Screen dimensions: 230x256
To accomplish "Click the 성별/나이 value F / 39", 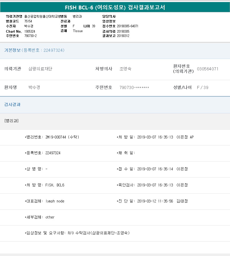I will coord(202,87).
